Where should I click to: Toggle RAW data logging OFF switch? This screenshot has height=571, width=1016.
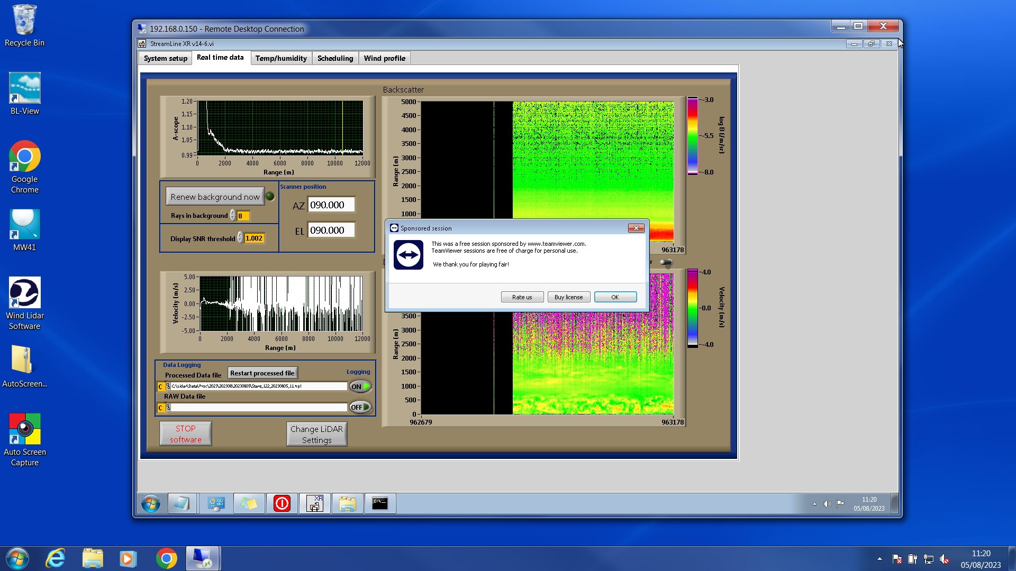click(360, 407)
